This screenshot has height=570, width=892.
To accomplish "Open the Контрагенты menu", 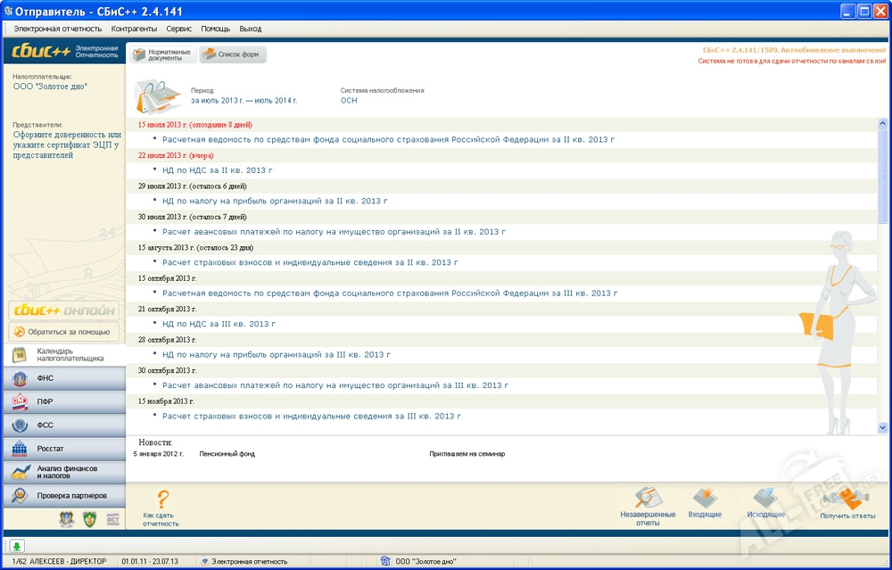I will 134,29.
